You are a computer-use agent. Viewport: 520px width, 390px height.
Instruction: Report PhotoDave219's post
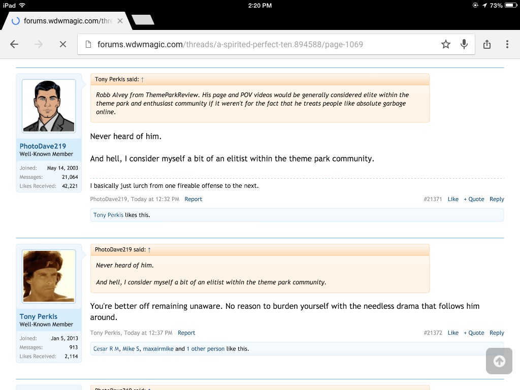pyautogui.click(x=193, y=199)
